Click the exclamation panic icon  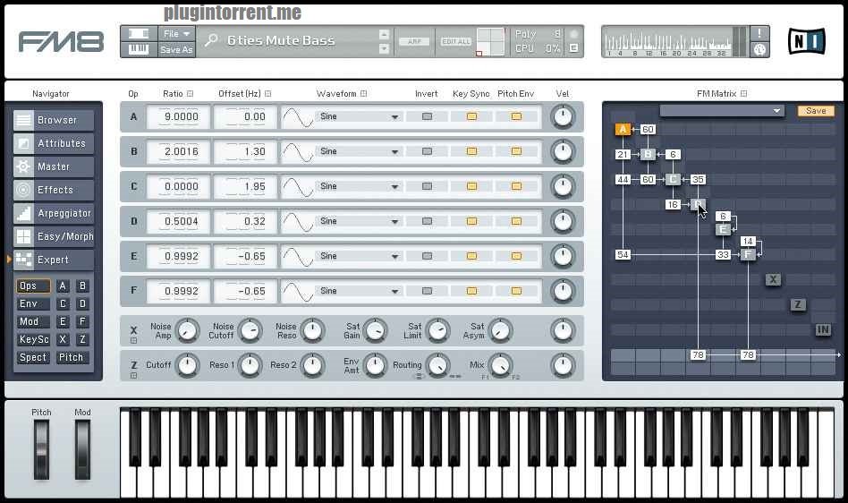pyautogui.click(x=759, y=33)
